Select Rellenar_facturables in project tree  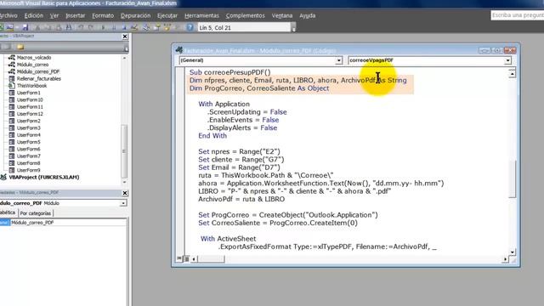39,79
